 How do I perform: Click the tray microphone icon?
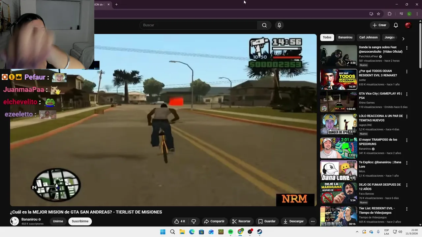[x=378, y=232]
